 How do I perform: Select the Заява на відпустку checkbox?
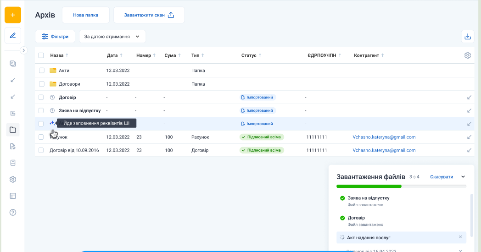(41, 110)
